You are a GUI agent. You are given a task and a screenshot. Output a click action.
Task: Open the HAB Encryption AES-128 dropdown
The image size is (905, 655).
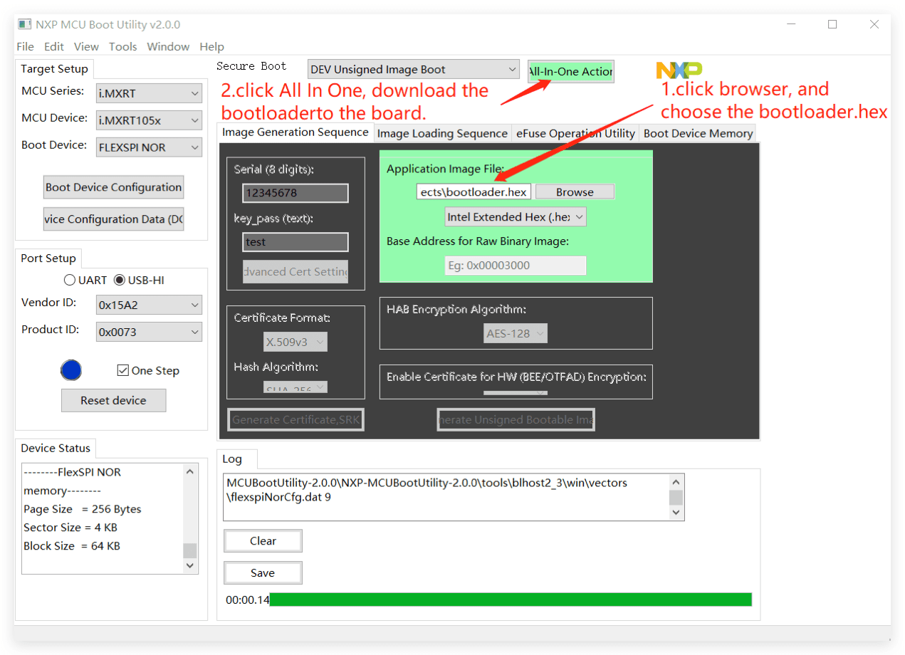point(516,332)
